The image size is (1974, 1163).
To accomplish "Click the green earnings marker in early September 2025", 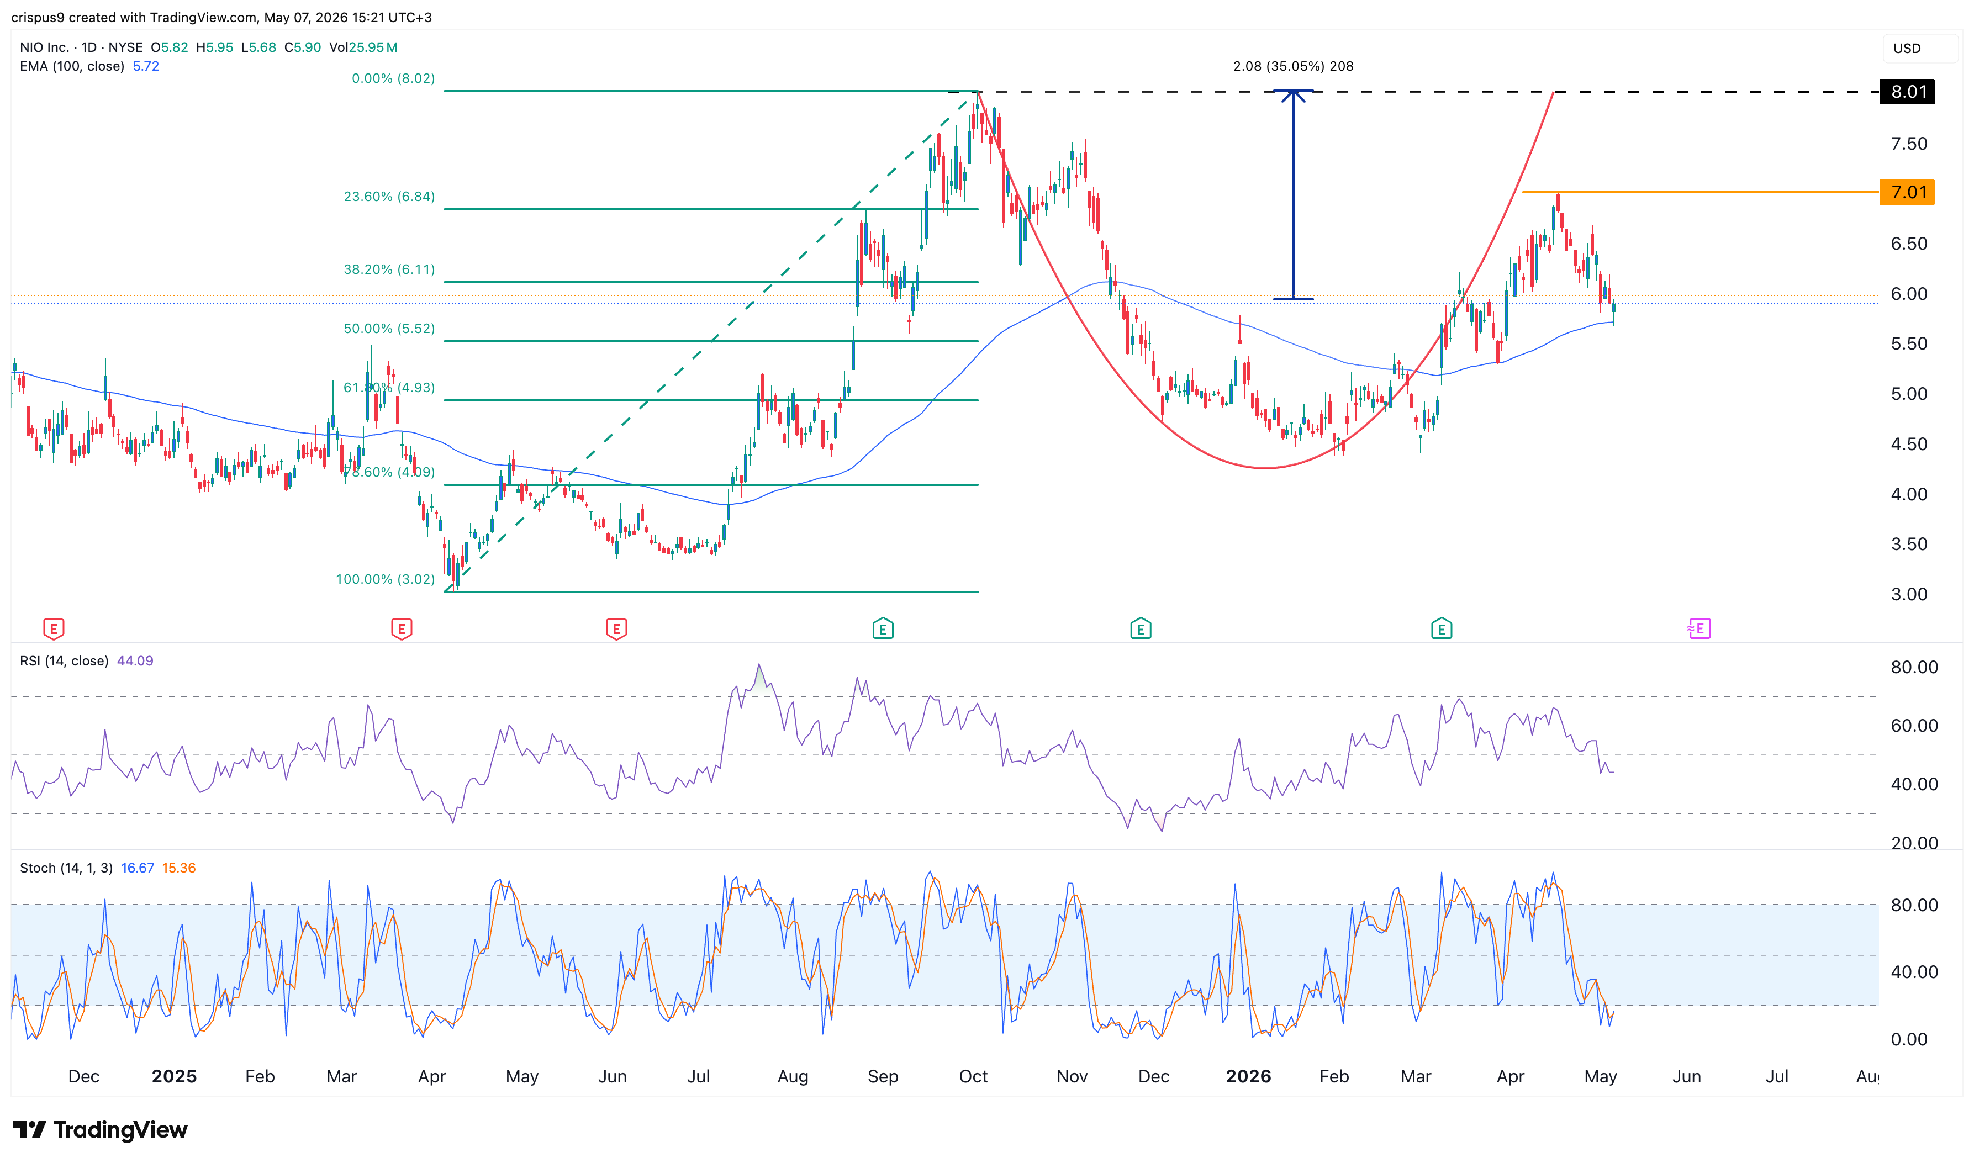I will pyautogui.click(x=883, y=628).
